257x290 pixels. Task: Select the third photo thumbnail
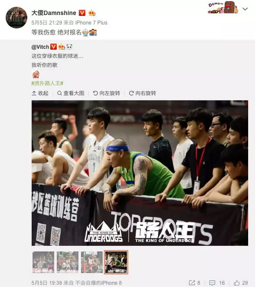pos(92,262)
